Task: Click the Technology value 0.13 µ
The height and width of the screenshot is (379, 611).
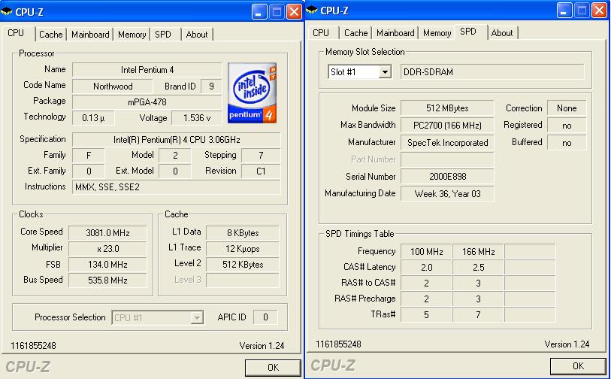Action: click(x=93, y=118)
